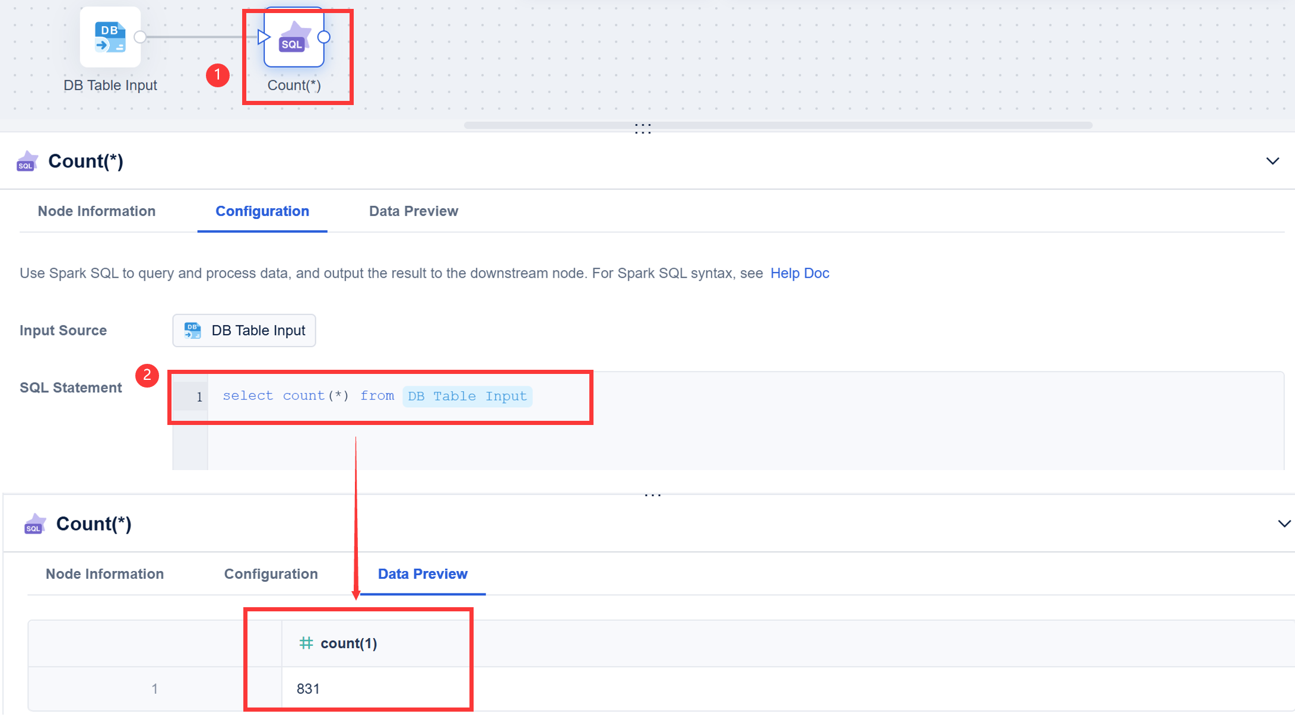
Task: Click the input arrow port of SQL node
Action: (264, 37)
